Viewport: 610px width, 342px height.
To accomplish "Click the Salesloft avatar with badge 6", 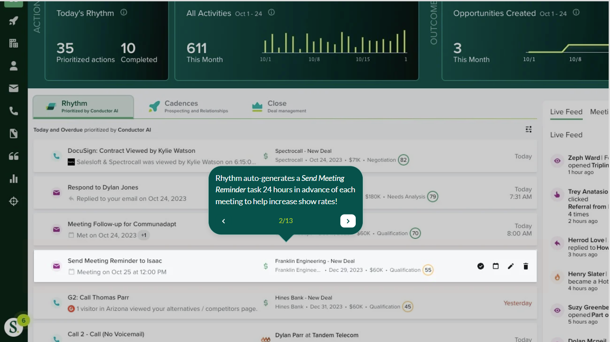I will coord(14,327).
